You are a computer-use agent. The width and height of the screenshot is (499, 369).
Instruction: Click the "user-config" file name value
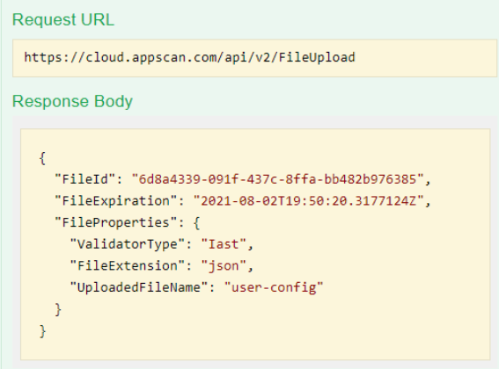[274, 287]
